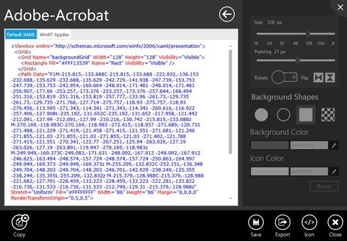347x241 pixels.
Task: Select the outlined circle background shape
Action: coord(283,115)
